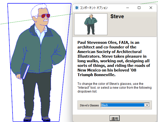Click the Interact tool instruction text

[115, 88]
